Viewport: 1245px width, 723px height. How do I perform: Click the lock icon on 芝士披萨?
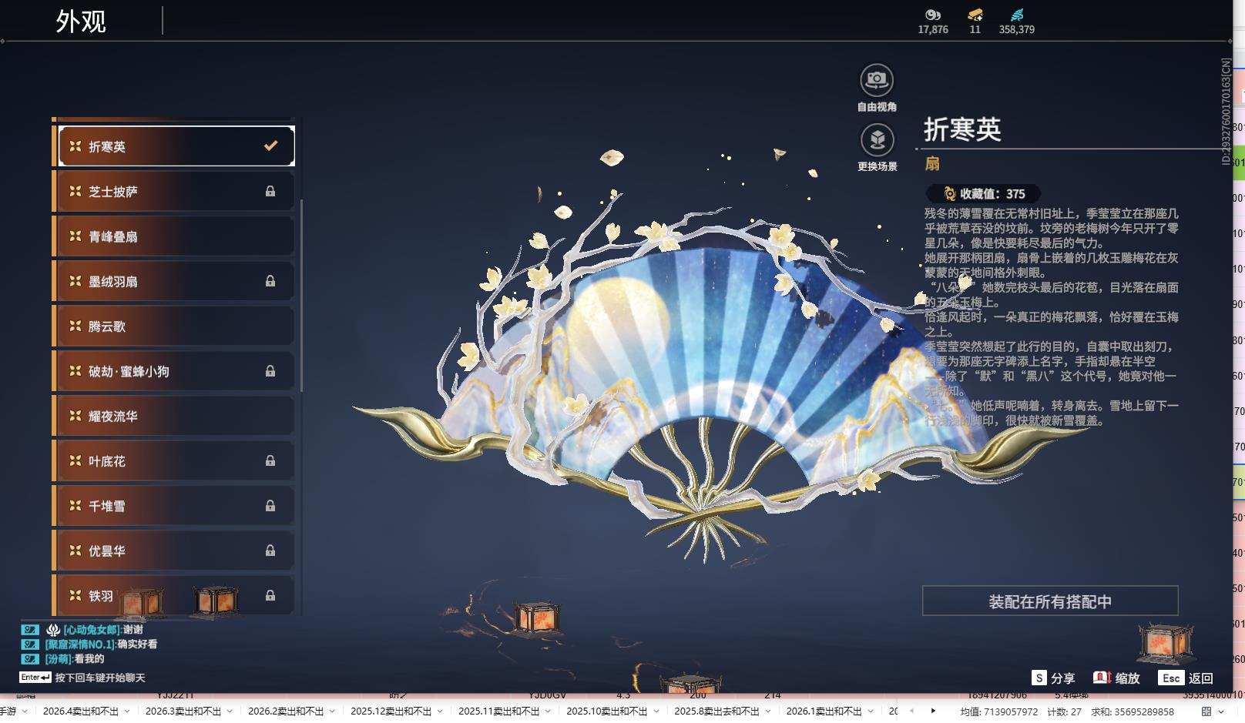pyautogui.click(x=271, y=190)
